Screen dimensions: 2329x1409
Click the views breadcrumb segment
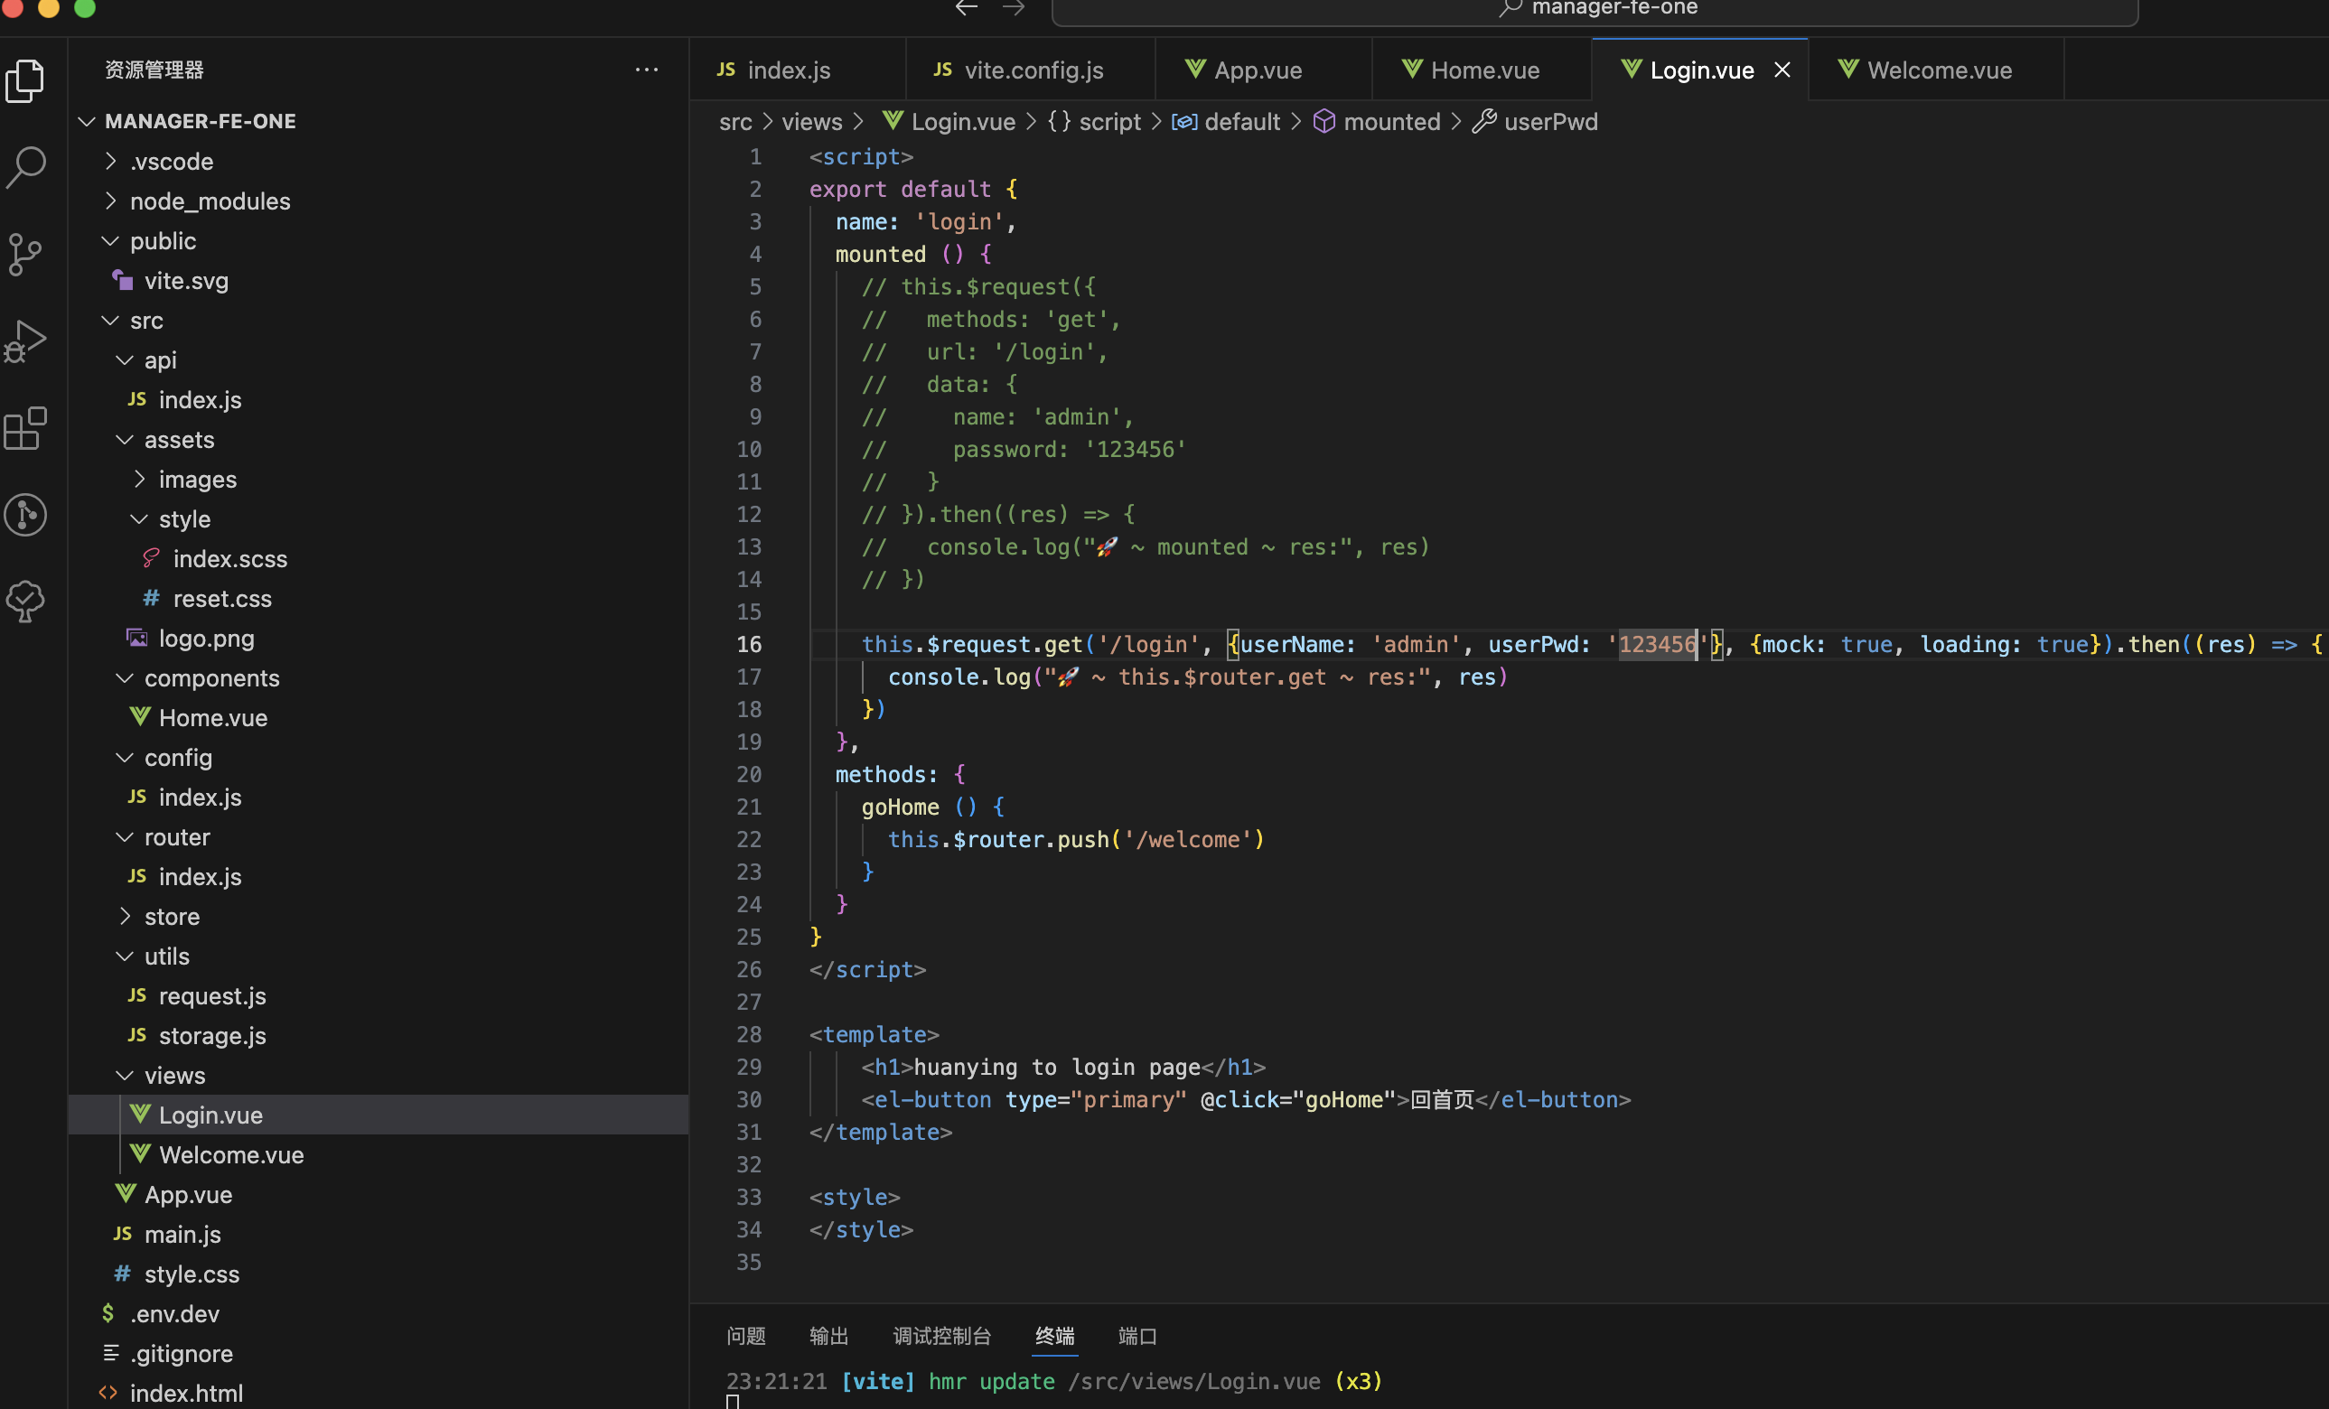click(x=811, y=122)
